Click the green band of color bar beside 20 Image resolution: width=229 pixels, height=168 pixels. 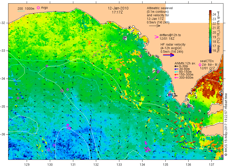click(x=210, y=32)
